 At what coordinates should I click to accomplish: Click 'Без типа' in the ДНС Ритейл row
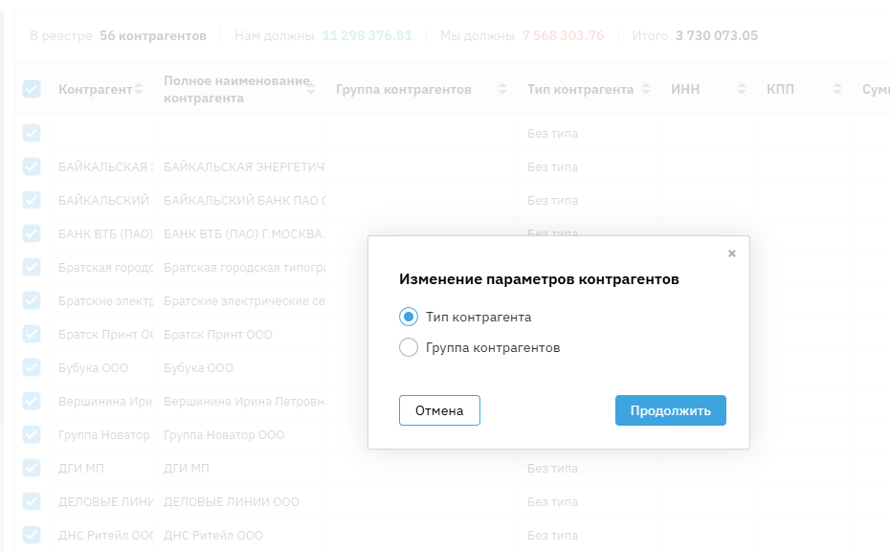[x=552, y=535]
